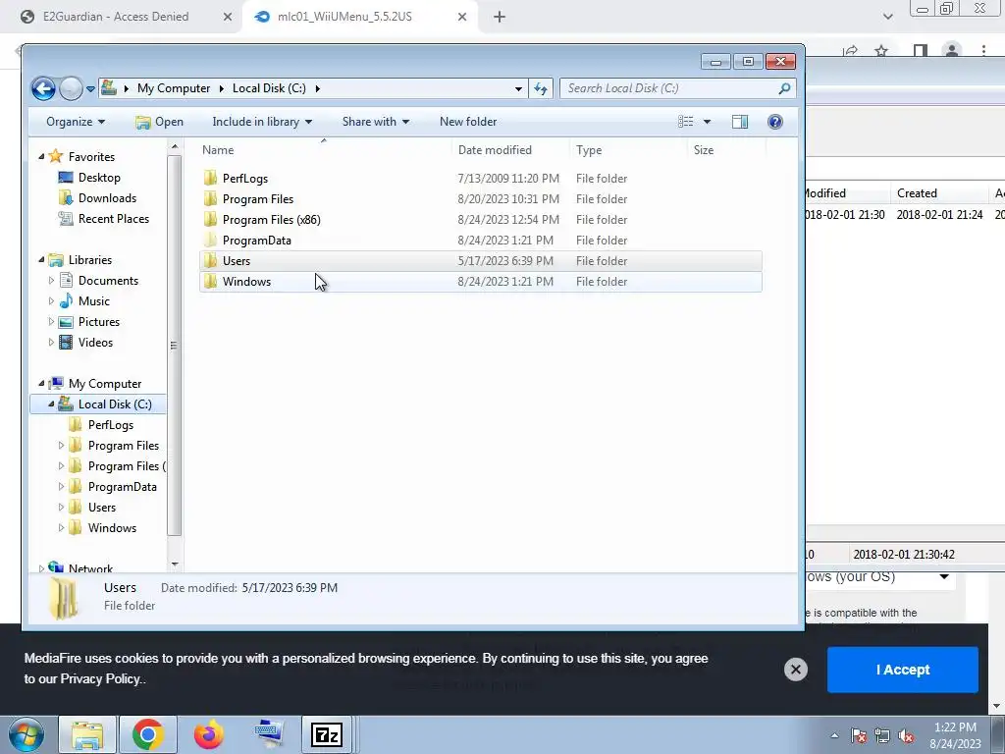Viewport: 1005px width, 754px height.
Task: Open Desktop under Favorites
Action: [x=89, y=178]
